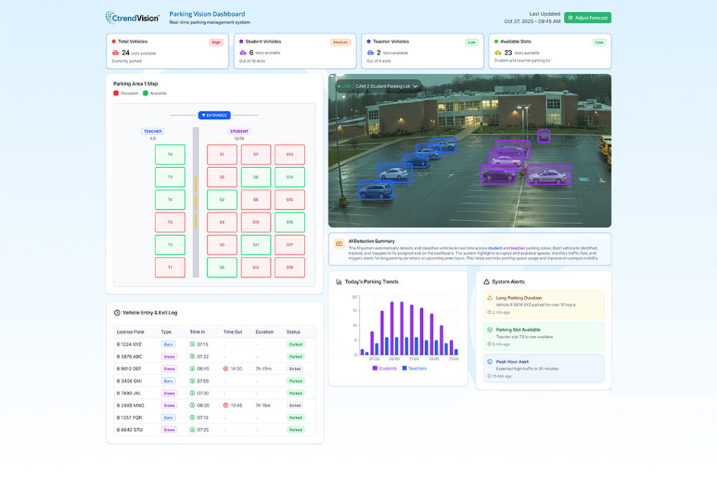The width and height of the screenshot is (717, 478).
Task: Click the clock icon beside Vehicle Entry & Exit Log
Action: [x=117, y=312]
